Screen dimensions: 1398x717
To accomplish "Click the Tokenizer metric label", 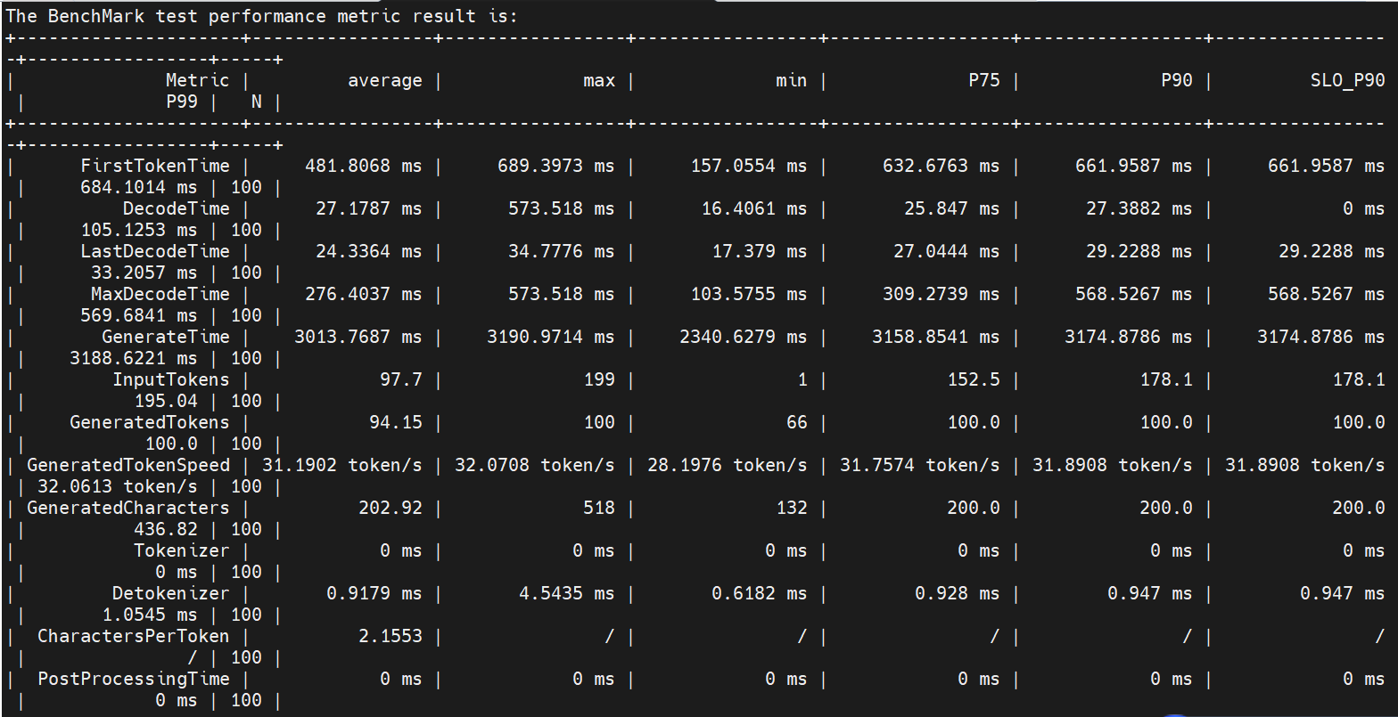I will [x=182, y=550].
